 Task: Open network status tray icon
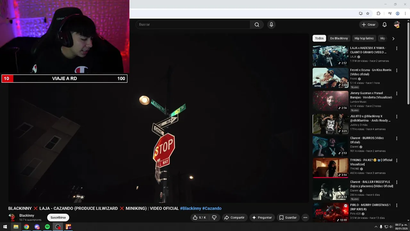click(x=386, y=227)
